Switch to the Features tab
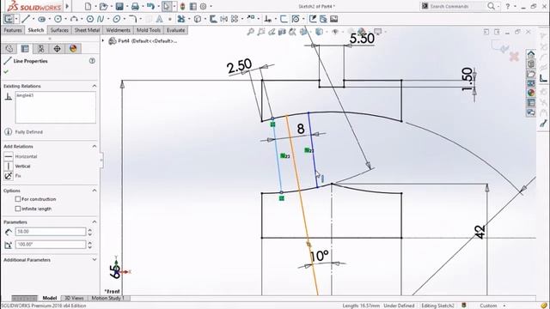The width and height of the screenshot is (550, 309). (13, 30)
